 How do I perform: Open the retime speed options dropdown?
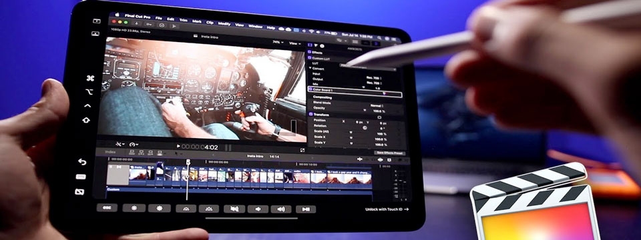coord(134,145)
